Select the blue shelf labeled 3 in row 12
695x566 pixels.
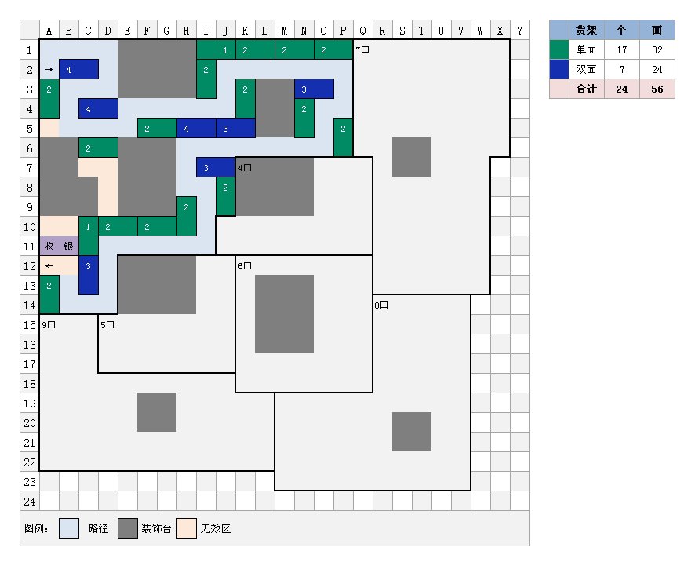89,275
